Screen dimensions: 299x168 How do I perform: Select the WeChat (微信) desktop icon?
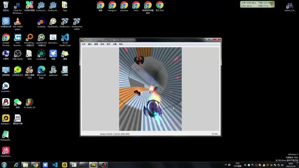click(17, 103)
